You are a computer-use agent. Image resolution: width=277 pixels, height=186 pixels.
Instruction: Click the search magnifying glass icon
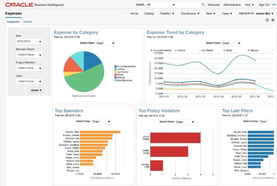click(203, 4)
